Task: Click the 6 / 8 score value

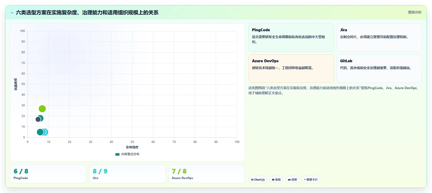Action: [x=21, y=171]
